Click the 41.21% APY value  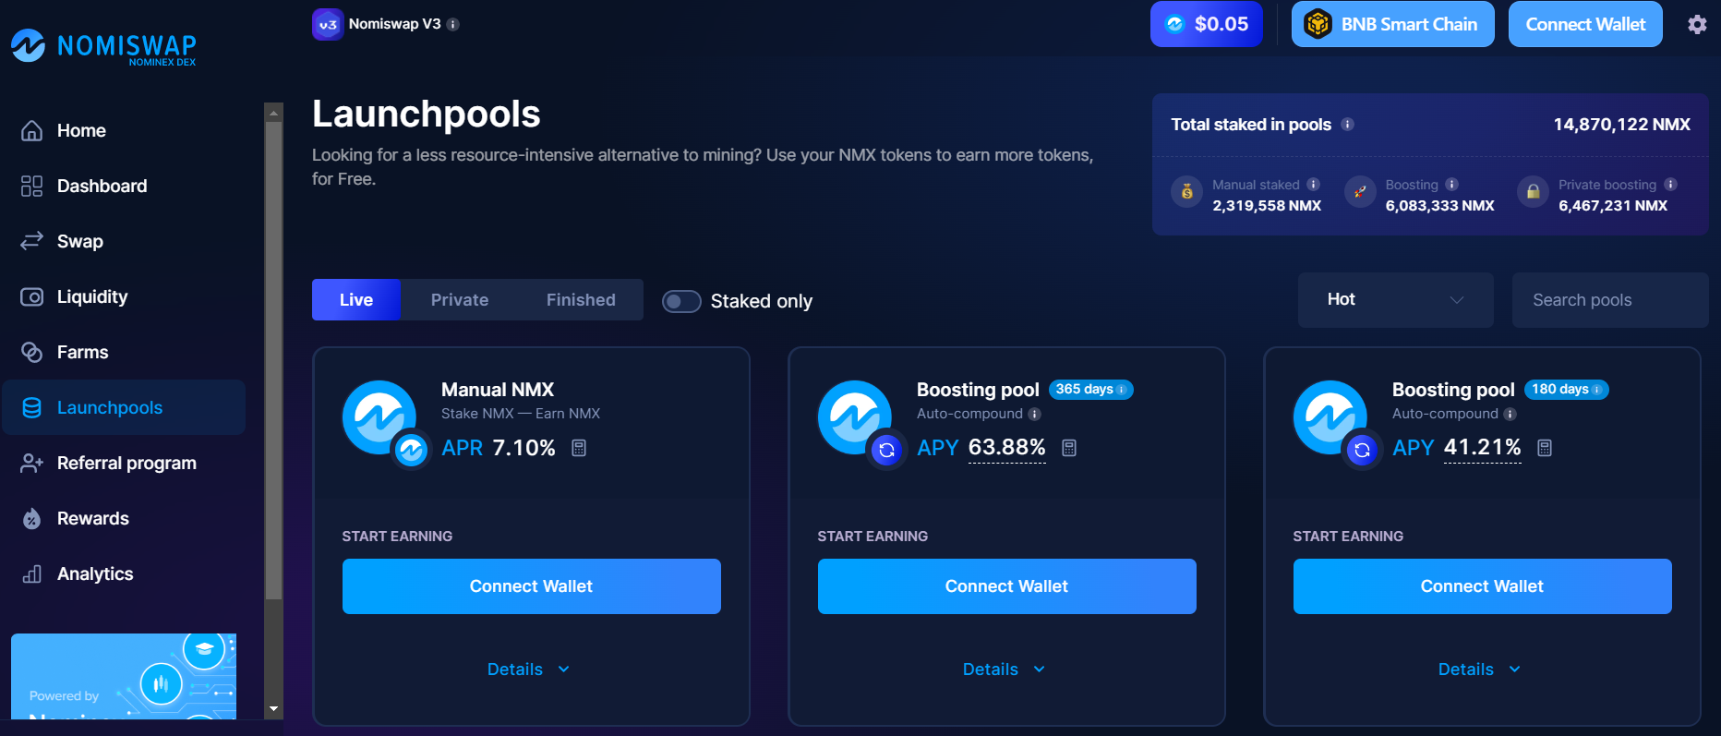click(1482, 448)
